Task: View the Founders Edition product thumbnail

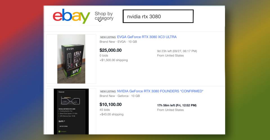Action: [x=71, y=111]
